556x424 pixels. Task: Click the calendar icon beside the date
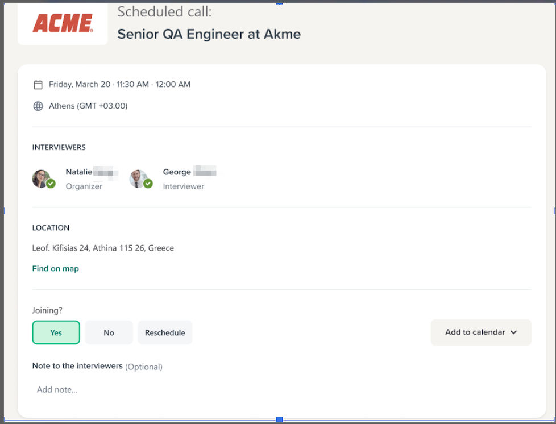pos(38,85)
